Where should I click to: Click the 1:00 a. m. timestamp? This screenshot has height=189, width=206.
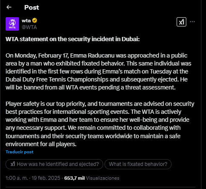[17, 178]
